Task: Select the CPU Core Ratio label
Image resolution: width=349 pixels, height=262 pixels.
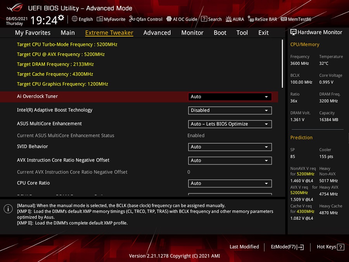Action: [x=33, y=183]
